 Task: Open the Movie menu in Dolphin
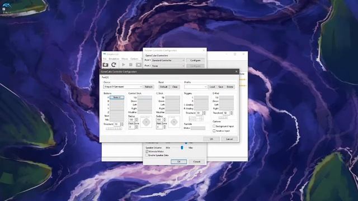click(x=125, y=59)
